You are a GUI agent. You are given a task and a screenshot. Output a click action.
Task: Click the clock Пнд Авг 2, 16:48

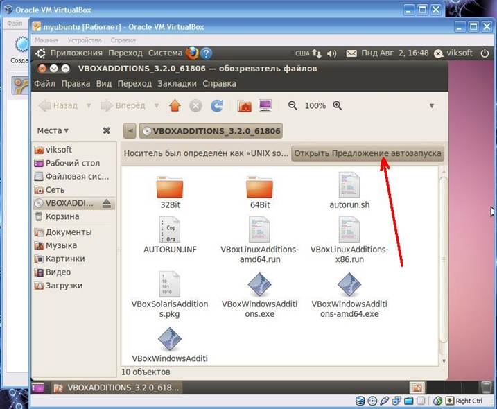[395, 53]
